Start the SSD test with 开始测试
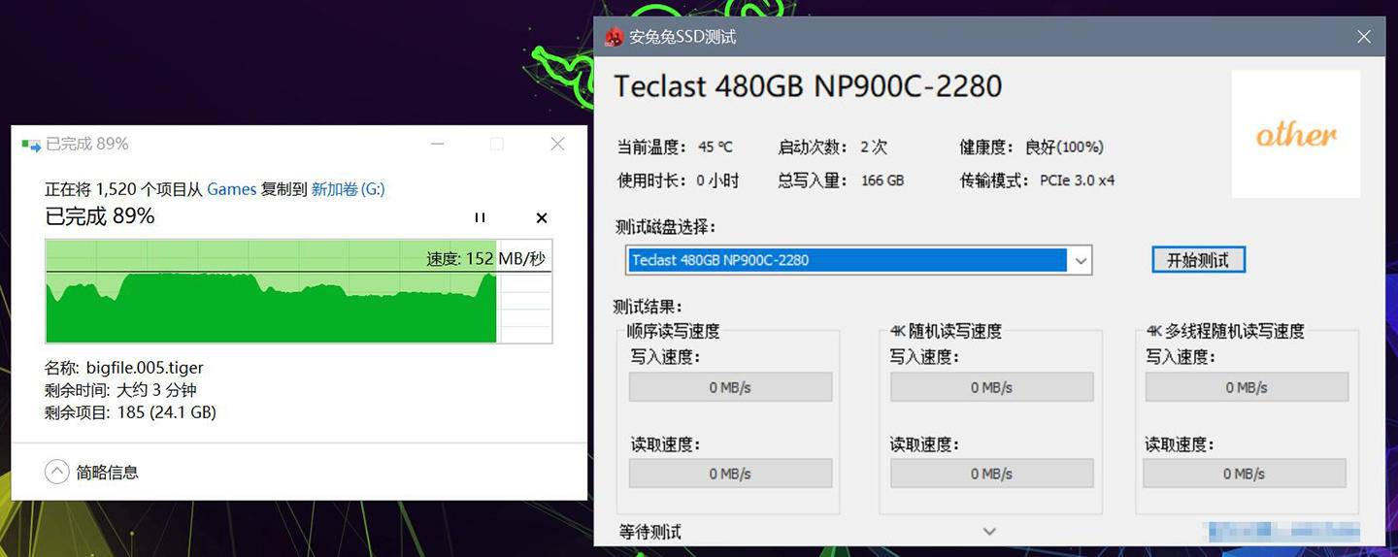 click(x=1198, y=260)
